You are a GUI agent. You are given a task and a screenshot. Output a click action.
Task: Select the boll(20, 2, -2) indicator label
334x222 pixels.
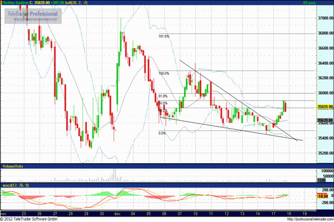point(76,3)
